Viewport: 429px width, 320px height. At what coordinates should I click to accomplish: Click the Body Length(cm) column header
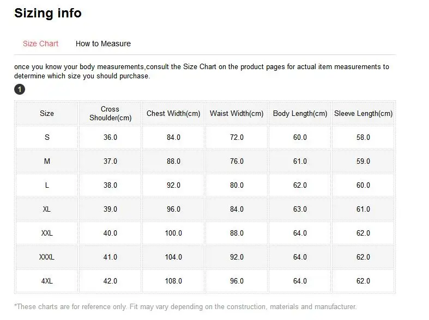(x=300, y=113)
